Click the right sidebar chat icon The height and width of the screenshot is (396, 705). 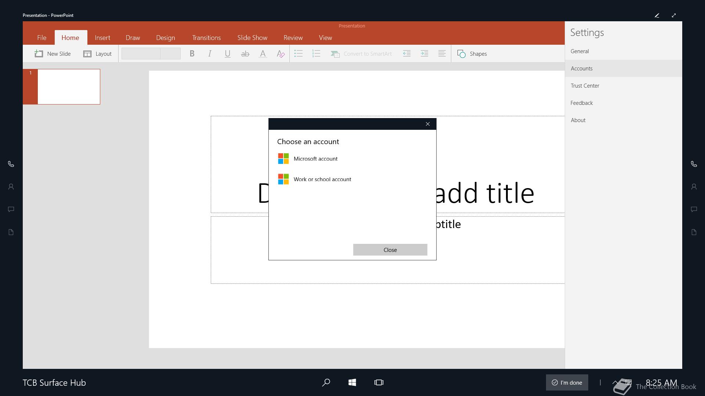click(694, 209)
